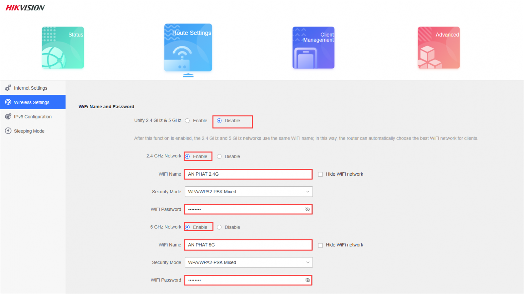Expand the 2.4 GHz Security Mode dropdown

249,192
